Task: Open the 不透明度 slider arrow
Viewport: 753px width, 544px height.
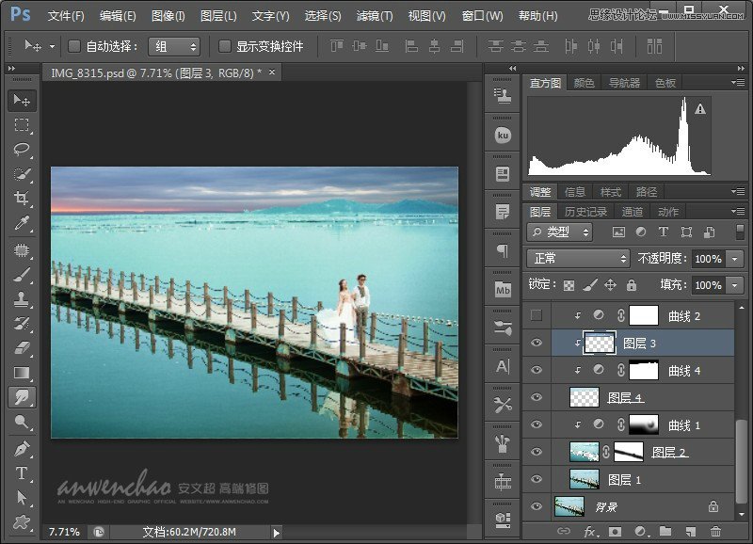Action: pyautogui.click(x=735, y=259)
